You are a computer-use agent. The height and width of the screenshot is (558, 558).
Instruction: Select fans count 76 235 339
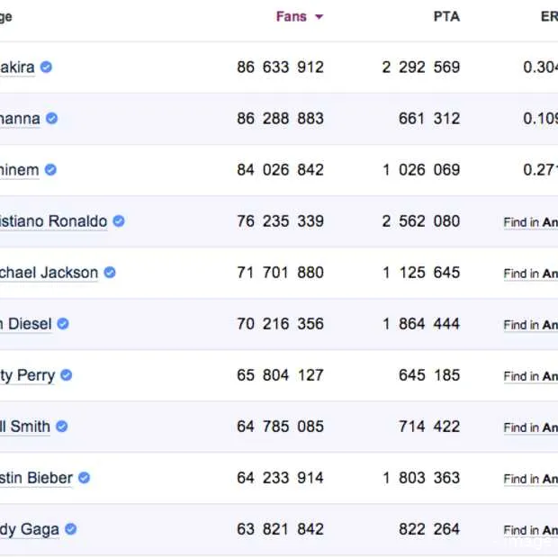281,221
